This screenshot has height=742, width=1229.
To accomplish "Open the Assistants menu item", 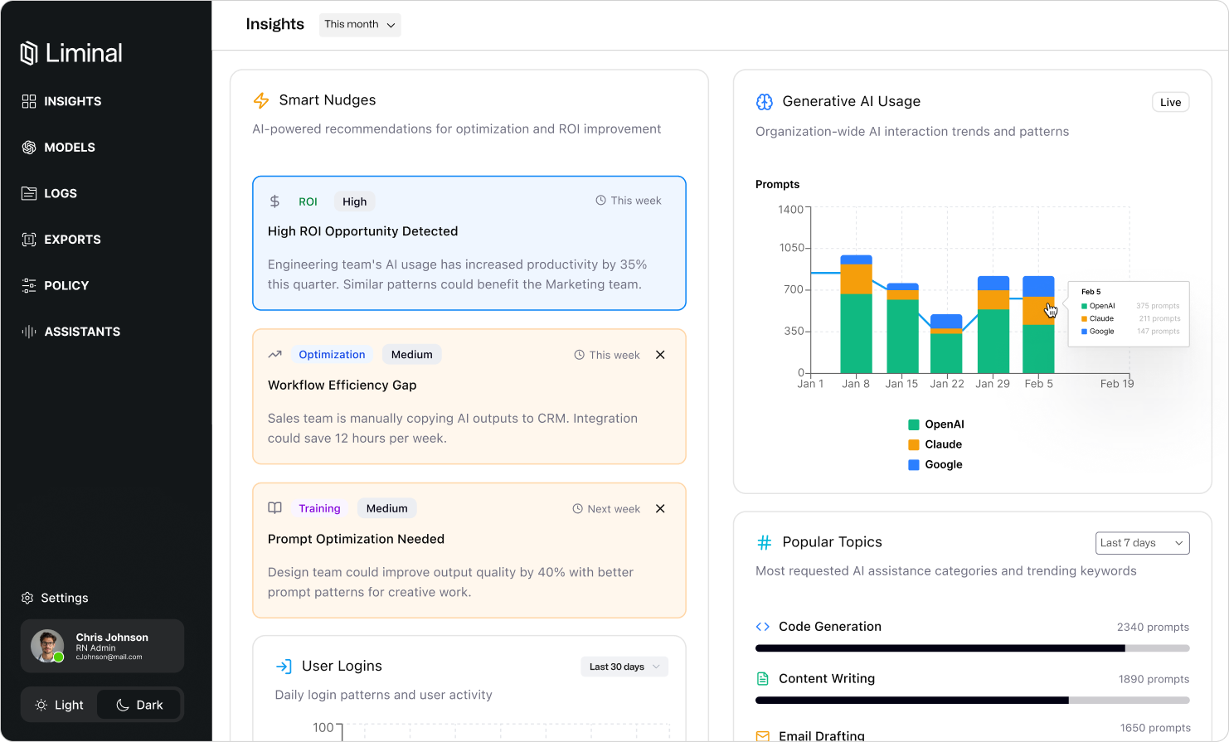I will tap(81, 332).
